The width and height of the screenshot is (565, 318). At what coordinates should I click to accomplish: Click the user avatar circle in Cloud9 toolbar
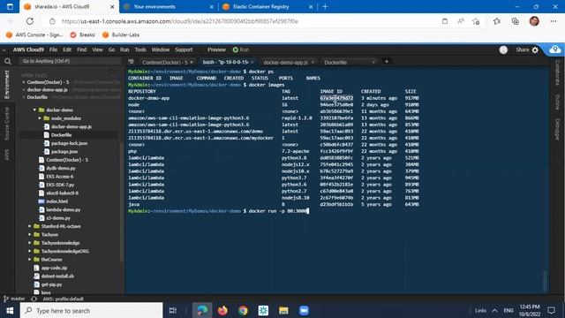(503, 49)
